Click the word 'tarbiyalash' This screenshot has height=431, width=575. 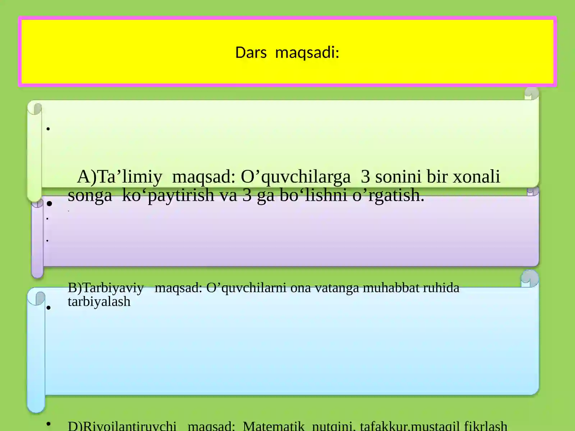(x=99, y=302)
